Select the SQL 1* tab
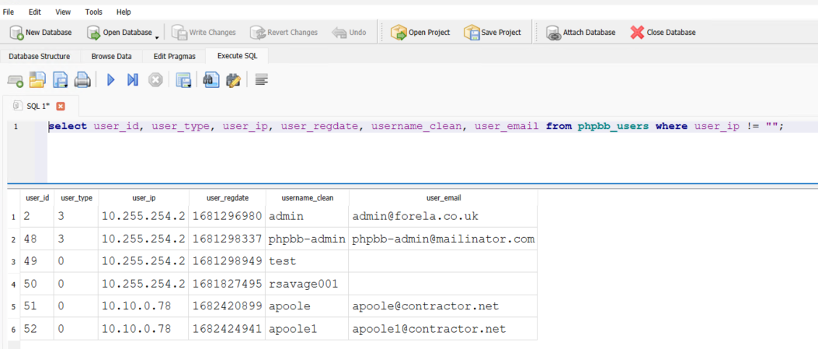The width and height of the screenshot is (818, 349). (40, 106)
